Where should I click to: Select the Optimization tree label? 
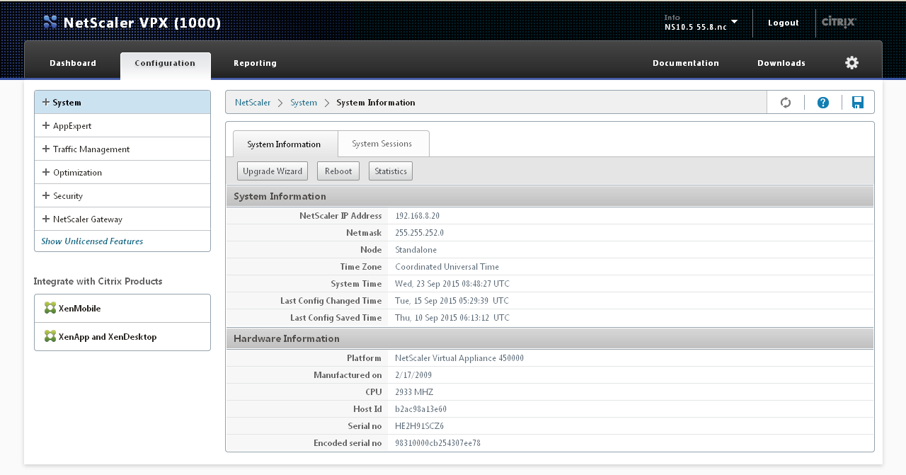(77, 173)
